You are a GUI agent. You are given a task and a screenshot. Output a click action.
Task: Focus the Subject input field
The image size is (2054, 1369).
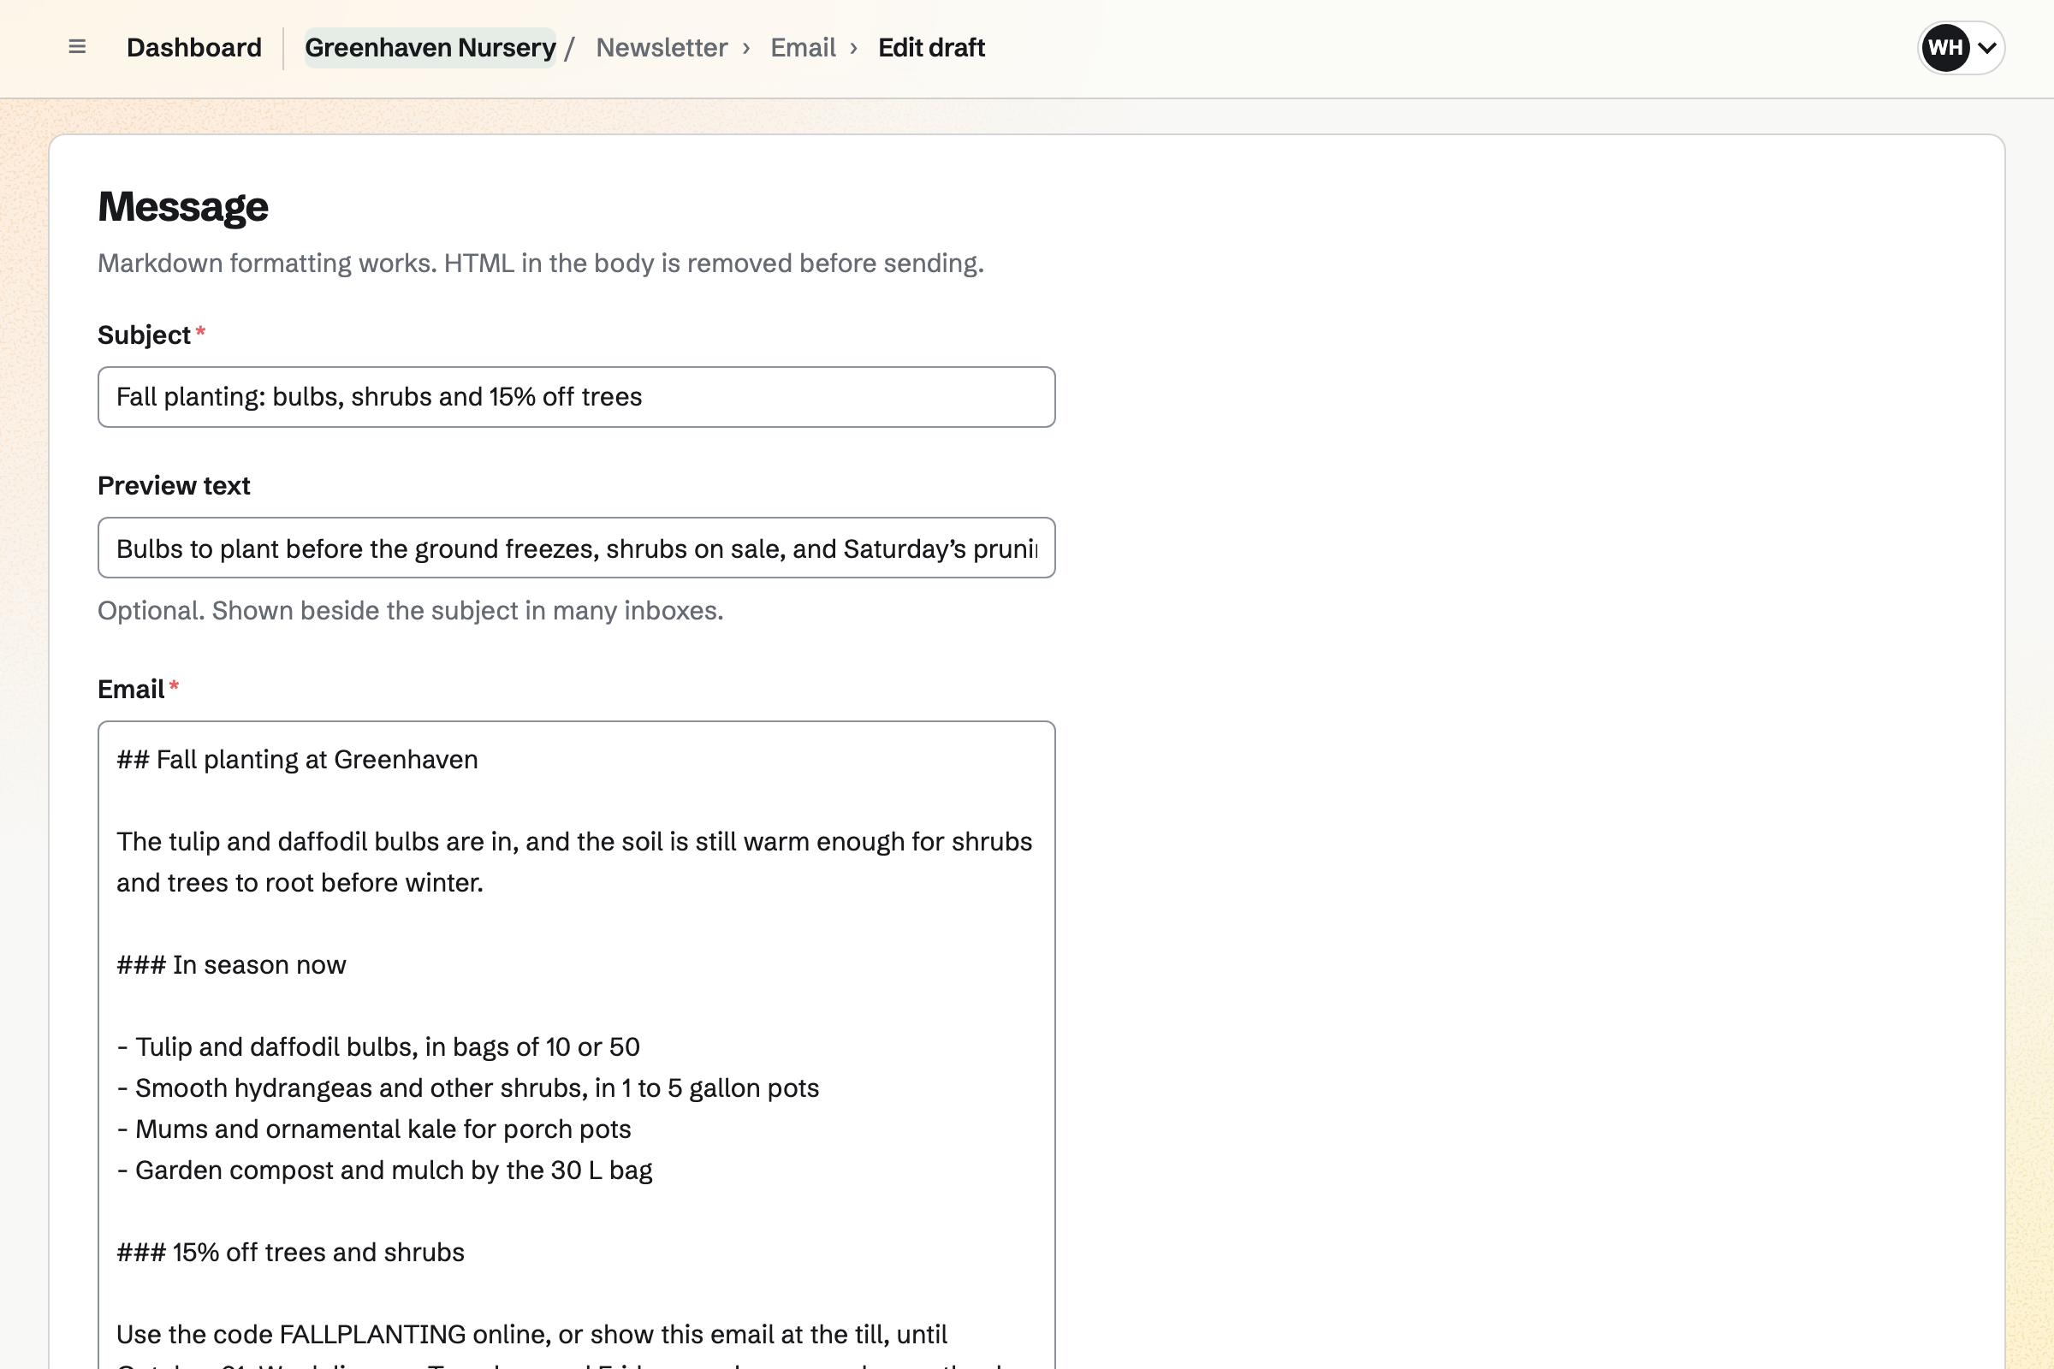pos(576,397)
